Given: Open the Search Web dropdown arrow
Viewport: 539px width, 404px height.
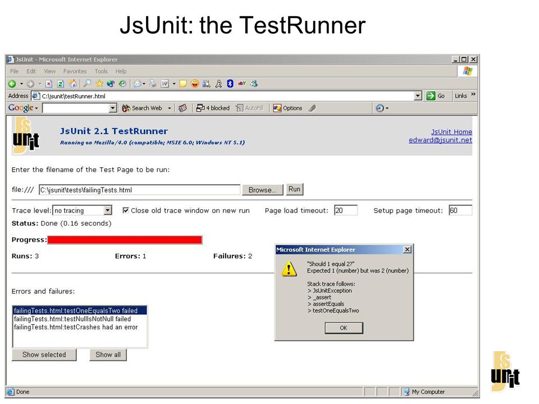Looking at the screenshot, I should pos(169,108).
